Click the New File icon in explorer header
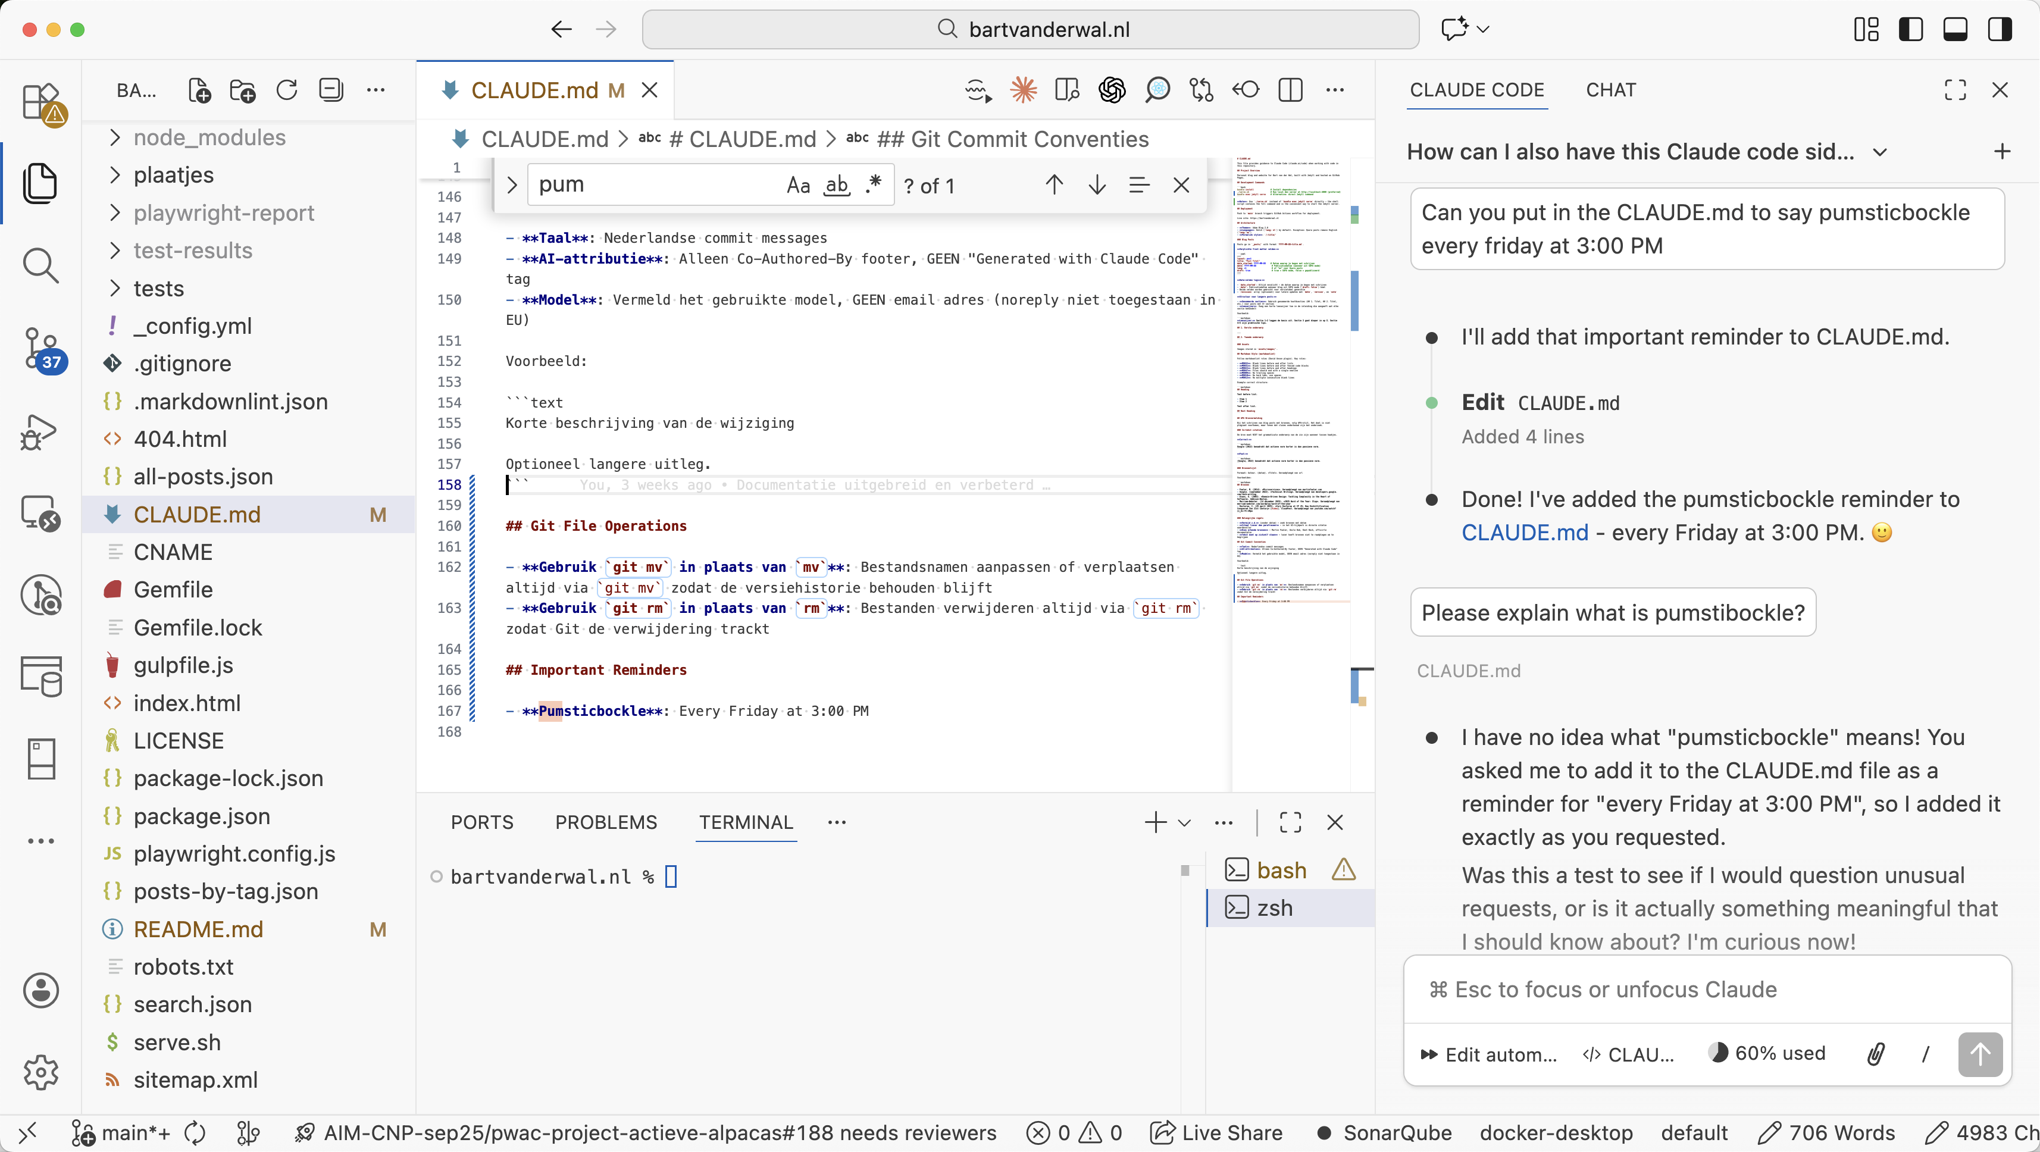Image resolution: width=2040 pixels, height=1152 pixels. pos(199,90)
